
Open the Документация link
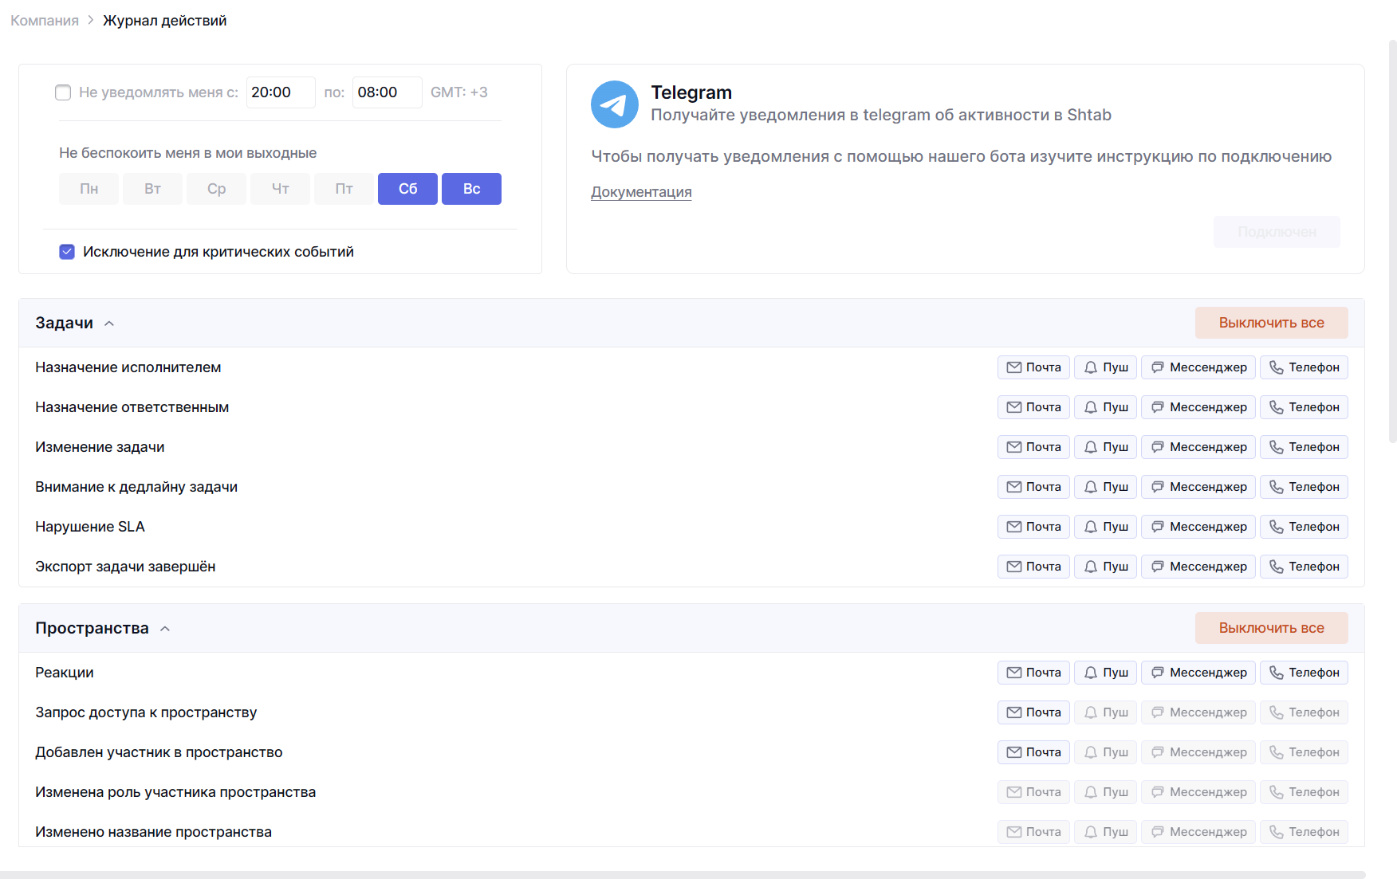641,192
